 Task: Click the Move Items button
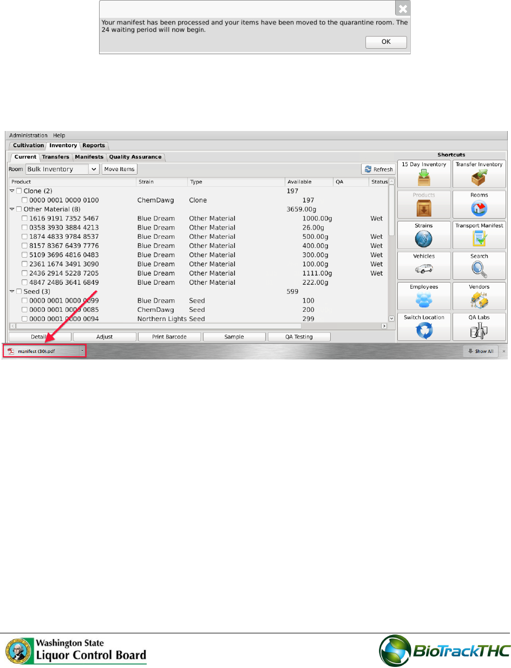click(119, 169)
